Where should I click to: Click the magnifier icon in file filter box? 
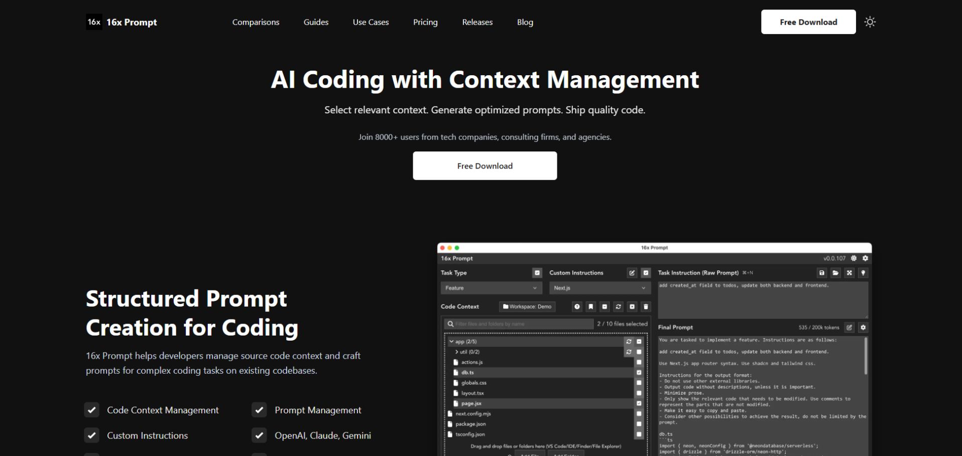450,324
